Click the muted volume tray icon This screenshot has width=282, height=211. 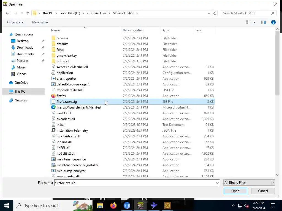(x=246, y=206)
